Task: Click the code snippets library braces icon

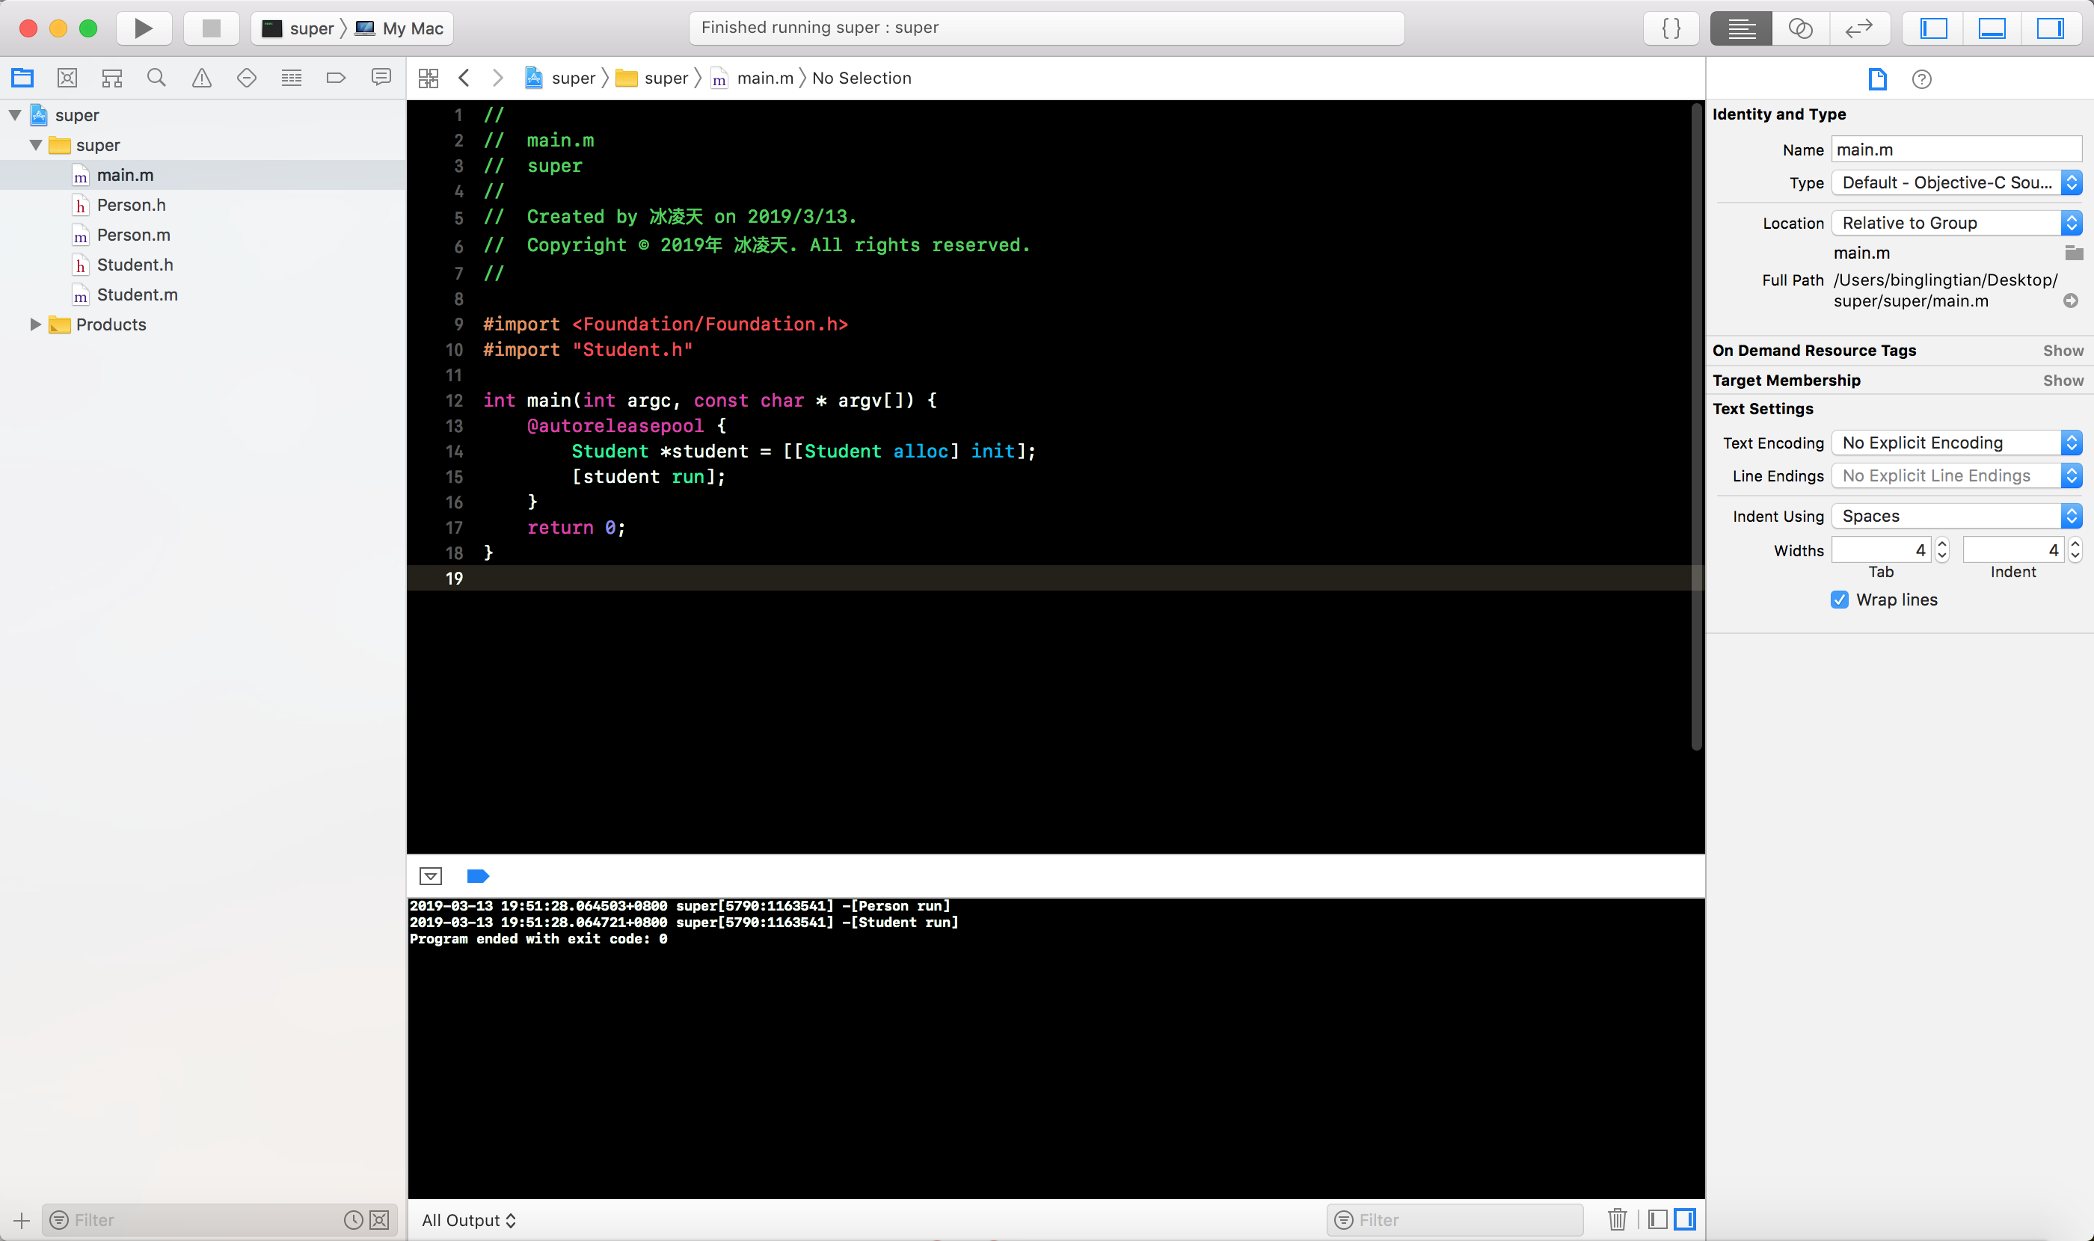Action: (x=1671, y=28)
